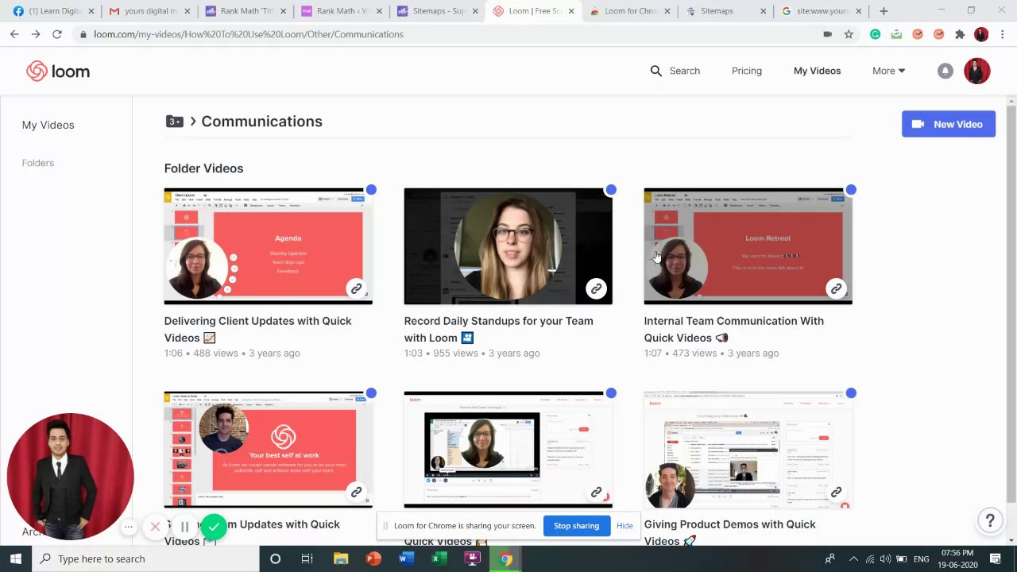Copy link for Delivering Client Updates video
The height and width of the screenshot is (572, 1017).
click(x=356, y=288)
